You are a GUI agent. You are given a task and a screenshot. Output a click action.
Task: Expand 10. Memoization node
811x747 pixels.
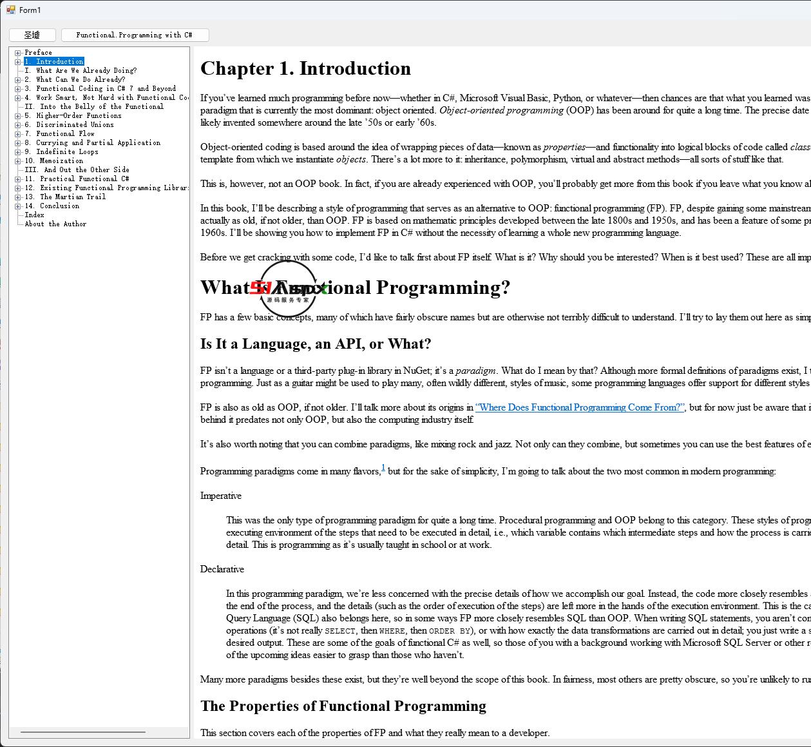(18, 161)
